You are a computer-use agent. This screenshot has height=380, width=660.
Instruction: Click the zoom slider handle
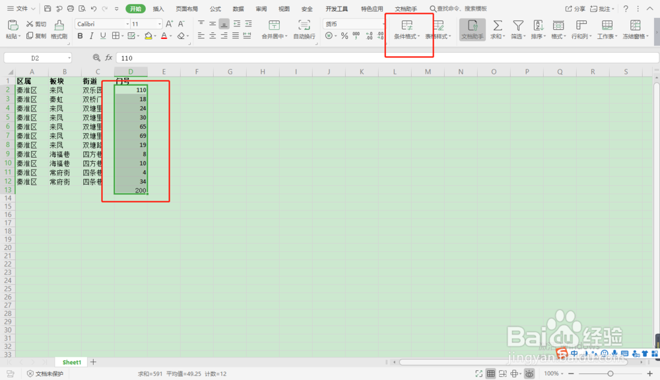(x=611, y=373)
